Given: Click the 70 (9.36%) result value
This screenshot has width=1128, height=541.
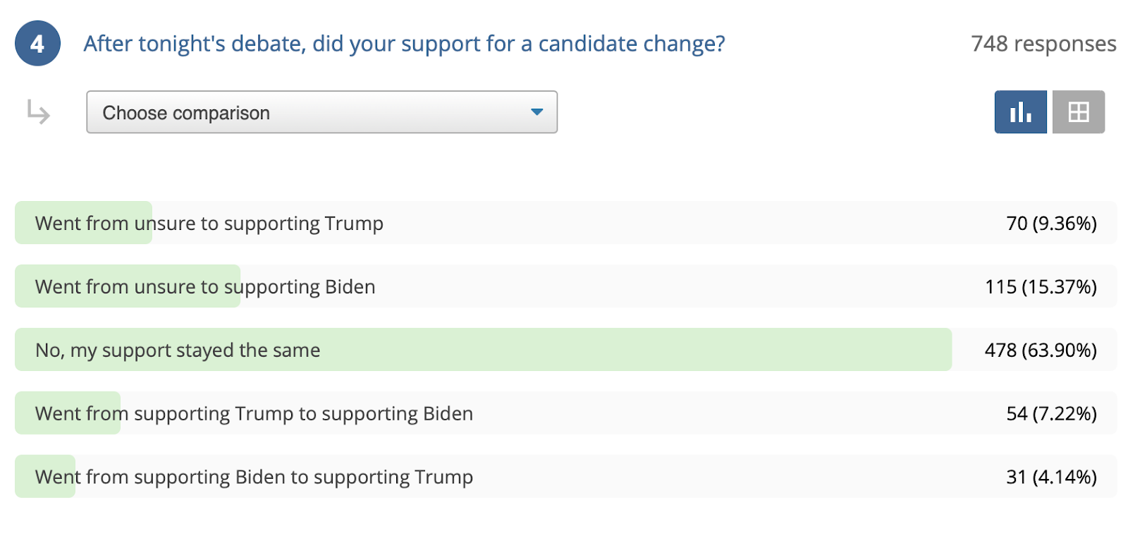Looking at the screenshot, I should [1051, 224].
